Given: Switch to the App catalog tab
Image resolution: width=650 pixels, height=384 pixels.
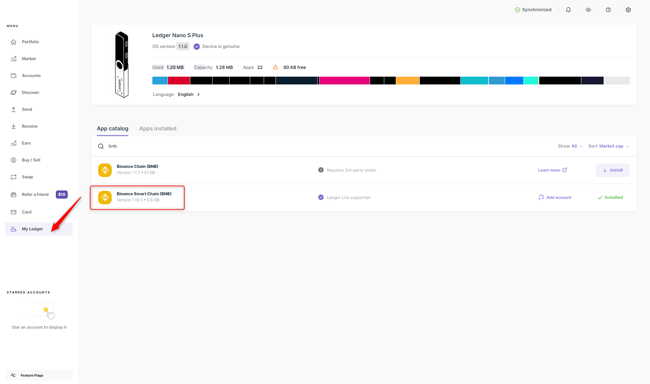Looking at the screenshot, I should pos(112,128).
